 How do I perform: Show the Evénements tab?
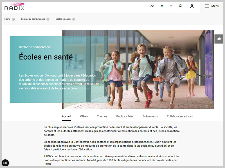(x=150, y=116)
